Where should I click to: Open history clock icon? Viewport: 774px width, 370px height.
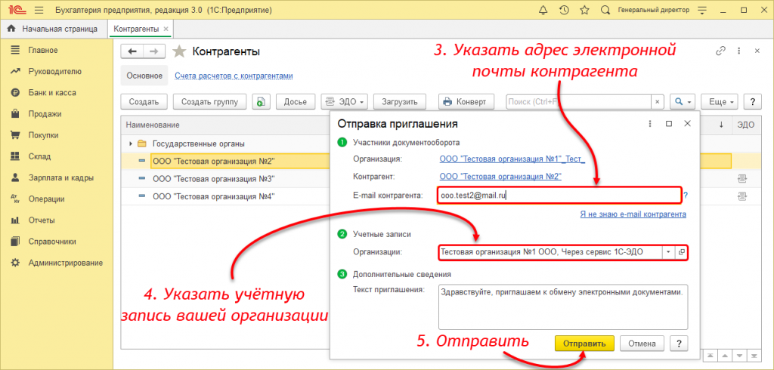(564, 10)
